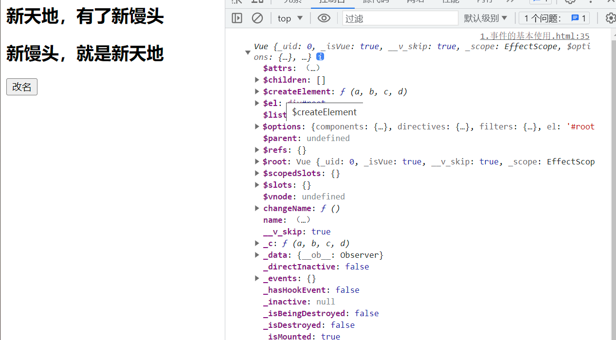
Task: Expand the $options property
Action: coord(257,126)
